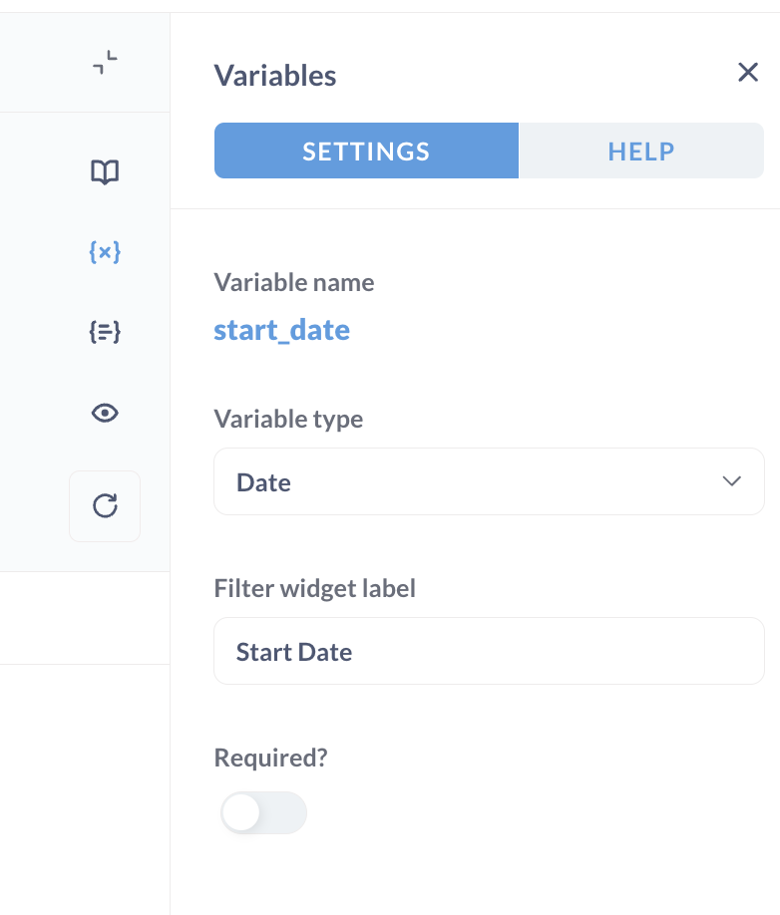
Task: Click the chevron in Date dropdown
Action: click(731, 480)
